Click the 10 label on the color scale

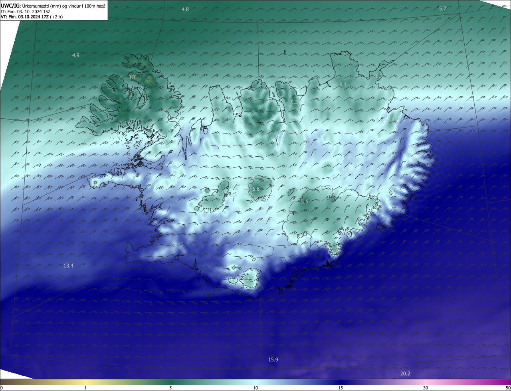pos(255,388)
